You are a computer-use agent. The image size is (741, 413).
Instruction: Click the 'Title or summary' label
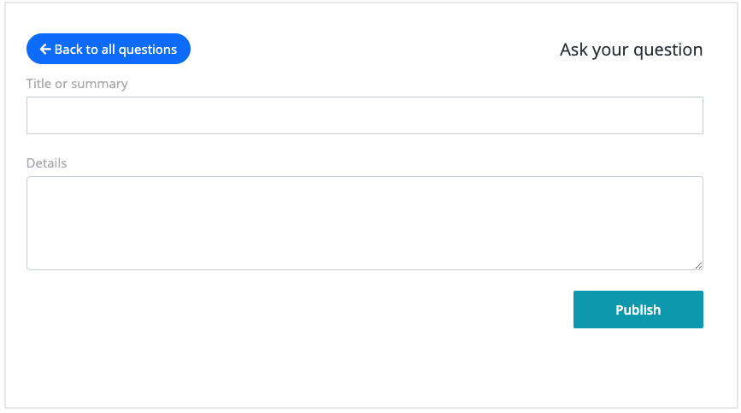click(x=77, y=84)
